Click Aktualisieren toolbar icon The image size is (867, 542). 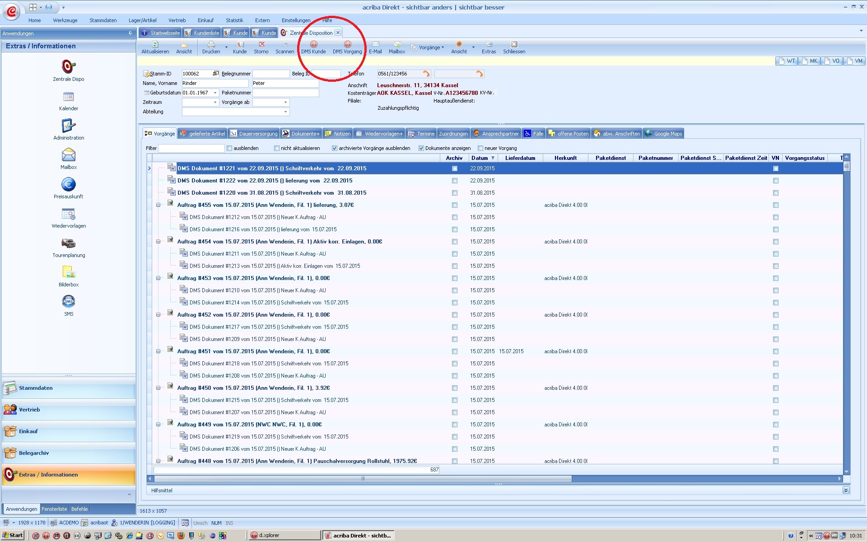[155, 47]
